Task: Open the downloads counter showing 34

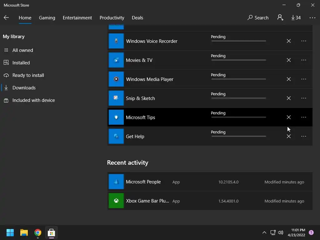Action: pos(296,18)
